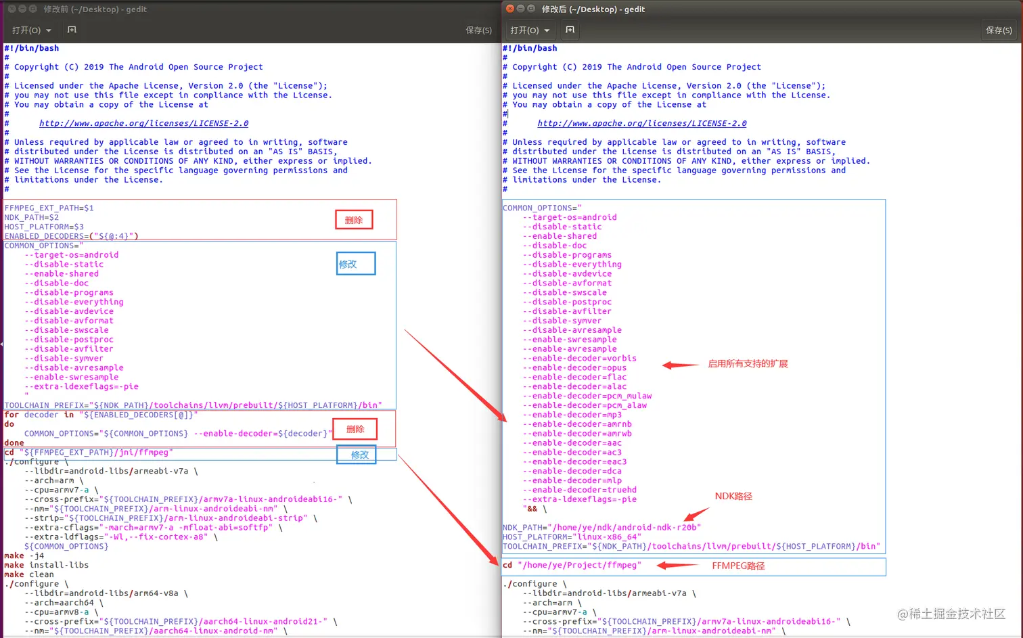Click line --enable-decoder=mlp
Viewport: 1023px width, 638px height.
point(572,481)
